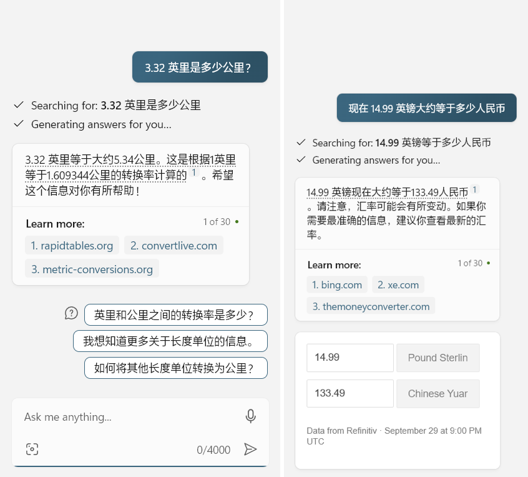Open the metric-conversions.org link
The image size is (528, 477).
92,269
